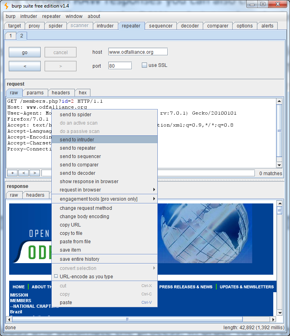Switch request view to headers tab
Viewport: 290px width, 336px height.
click(61, 93)
